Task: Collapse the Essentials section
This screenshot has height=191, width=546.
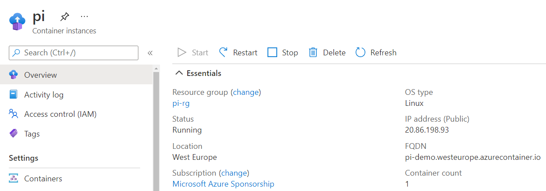Action: pyautogui.click(x=179, y=73)
